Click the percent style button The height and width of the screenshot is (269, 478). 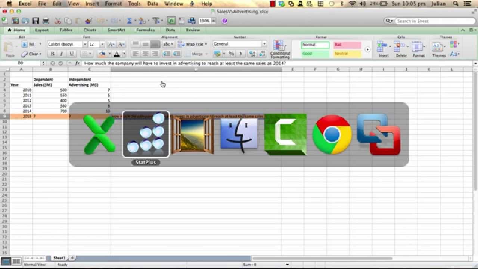[231, 54]
